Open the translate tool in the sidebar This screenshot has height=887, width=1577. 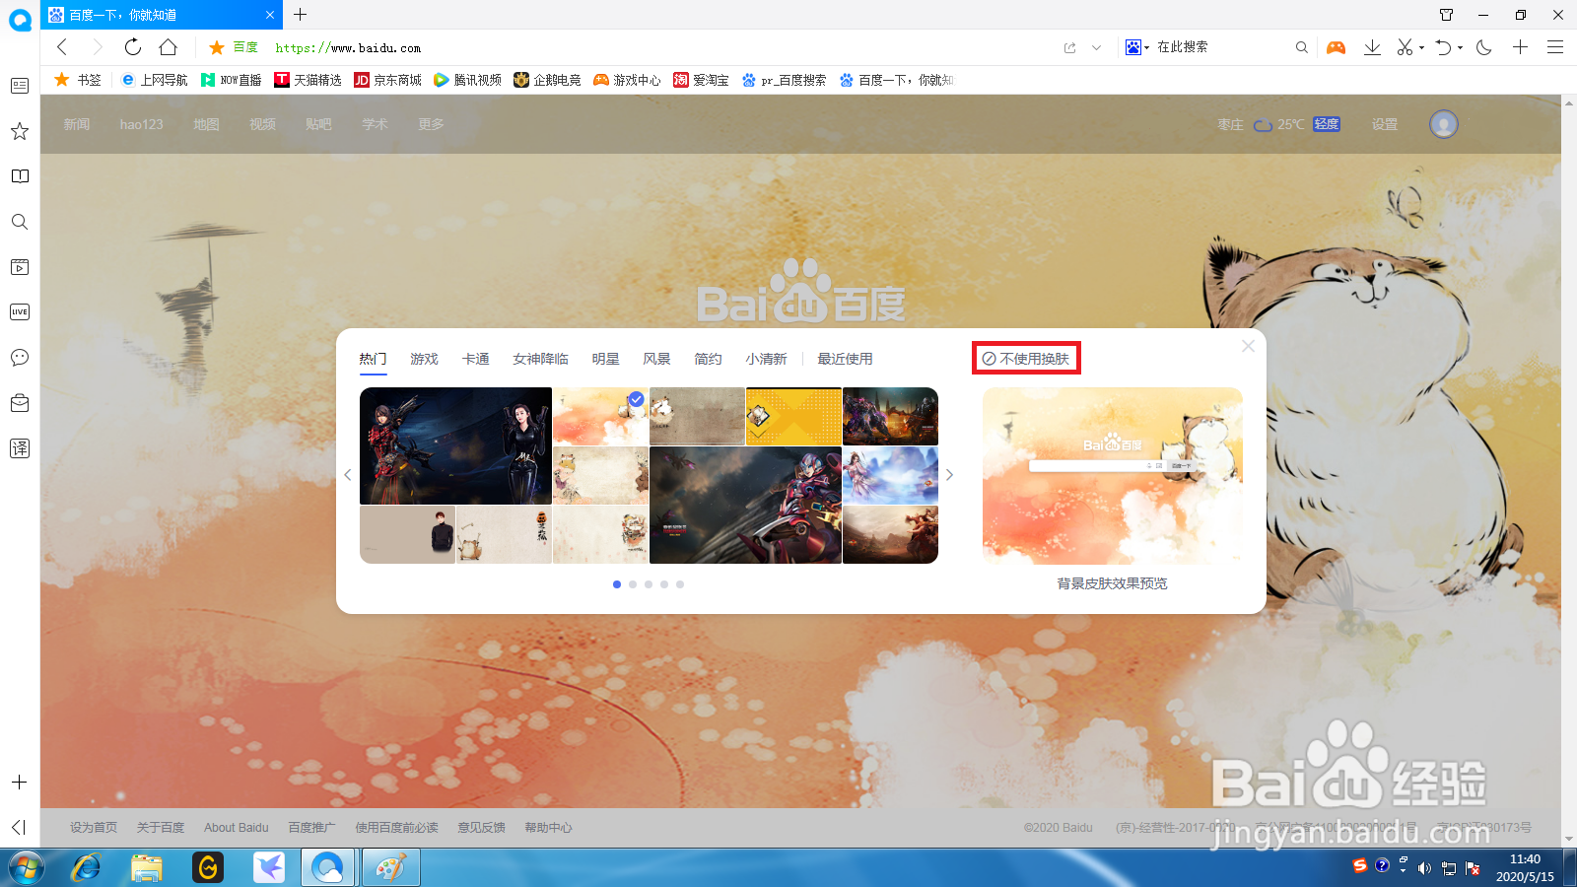click(20, 447)
